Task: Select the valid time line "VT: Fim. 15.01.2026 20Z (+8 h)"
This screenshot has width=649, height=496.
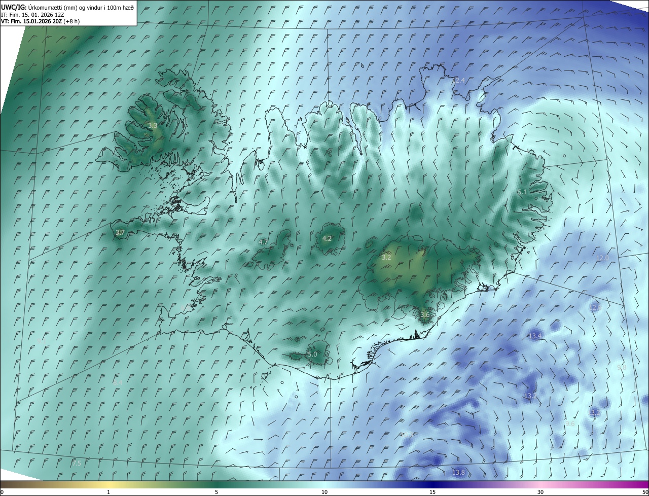Action: coord(41,21)
